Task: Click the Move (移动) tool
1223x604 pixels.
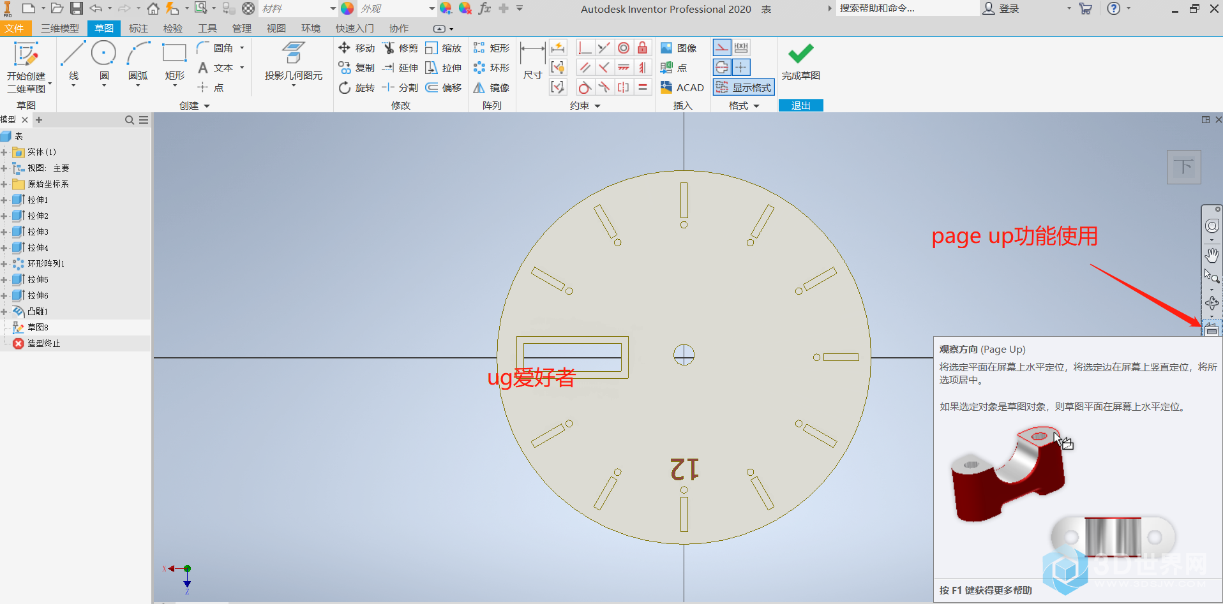Action: pos(356,48)
